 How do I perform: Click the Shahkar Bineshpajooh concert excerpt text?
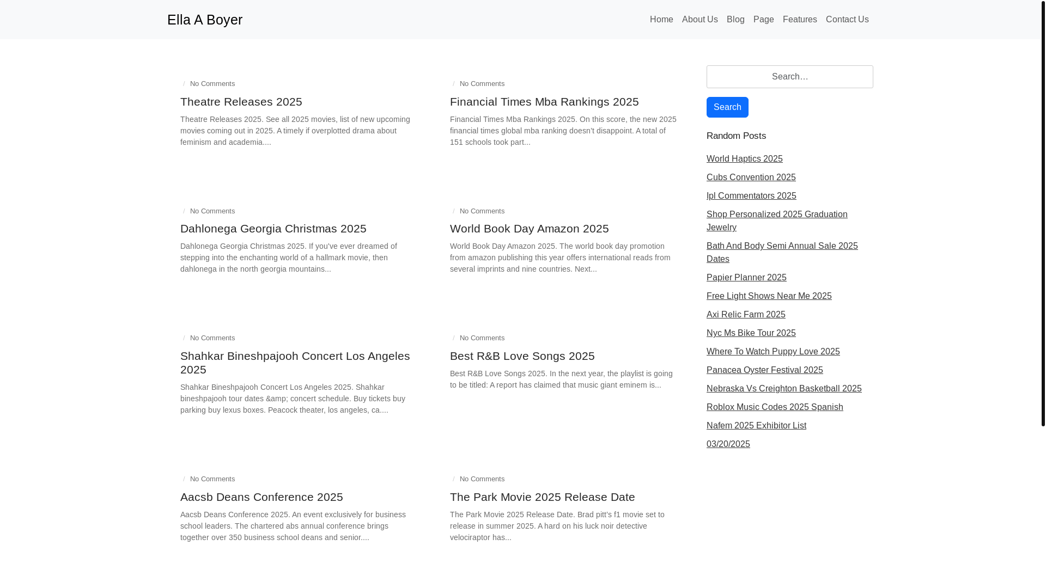pyautogui.click(x=293, y=399)
